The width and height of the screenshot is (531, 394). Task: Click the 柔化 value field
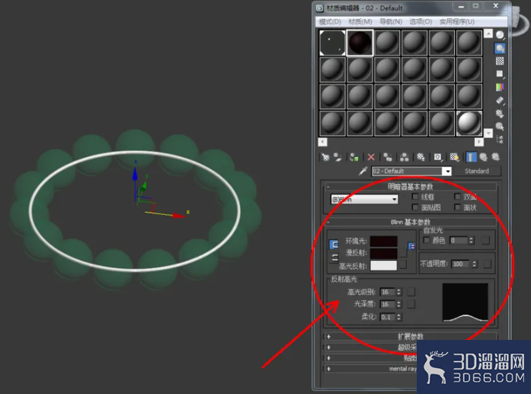388,317
